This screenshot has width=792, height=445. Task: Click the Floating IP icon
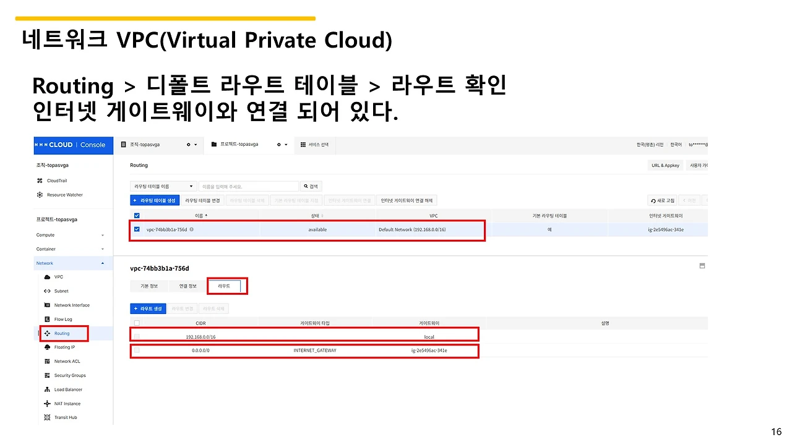[x=47, y=347]
